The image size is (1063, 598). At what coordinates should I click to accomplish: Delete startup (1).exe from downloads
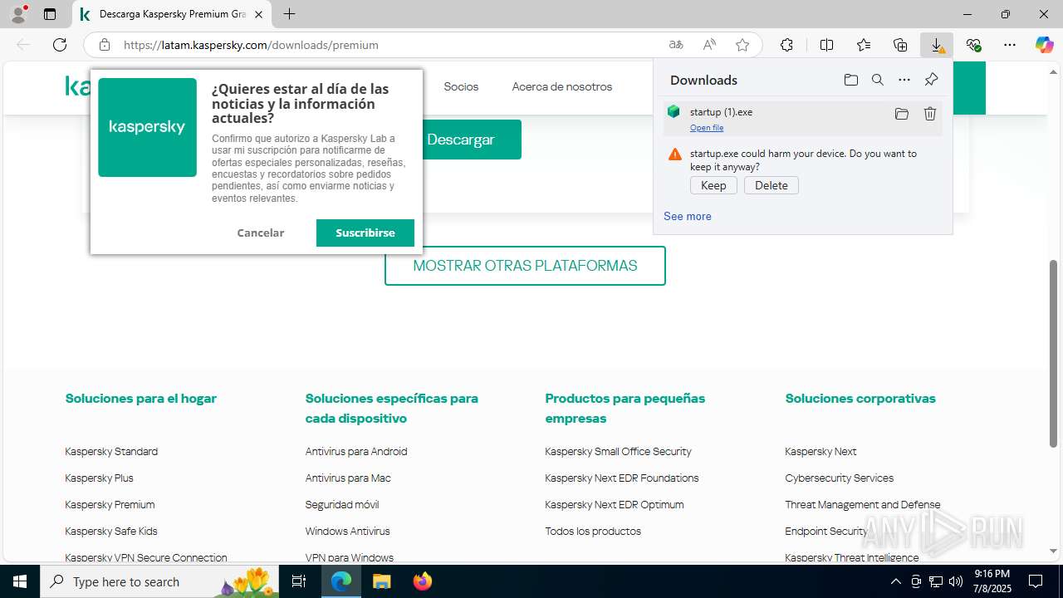click(x=930, y=114)
